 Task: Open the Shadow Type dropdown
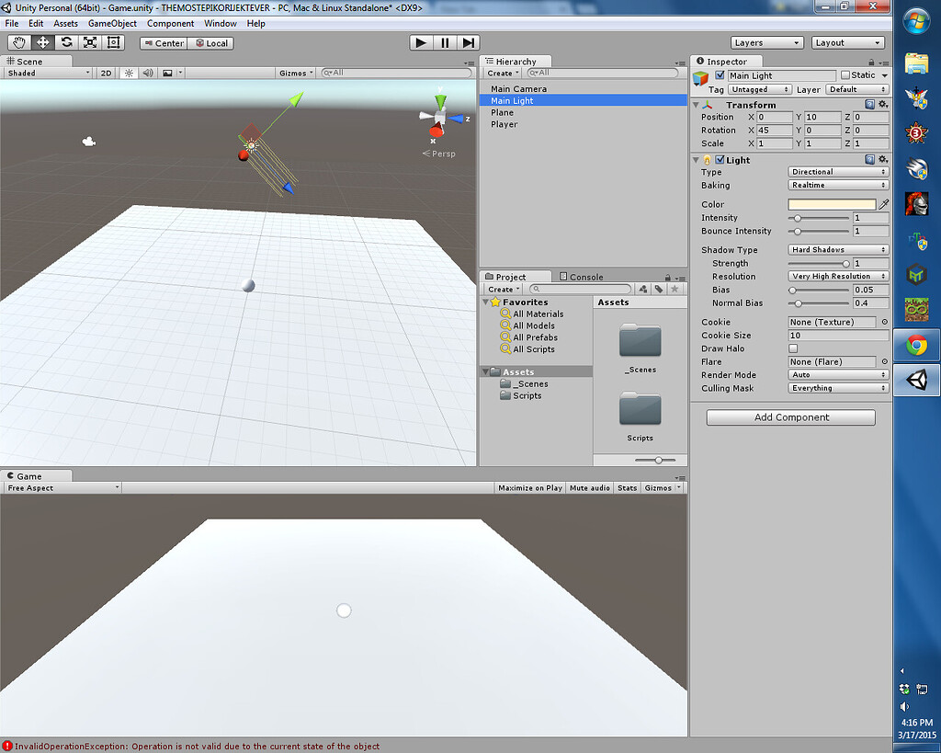tap(836, 249)
